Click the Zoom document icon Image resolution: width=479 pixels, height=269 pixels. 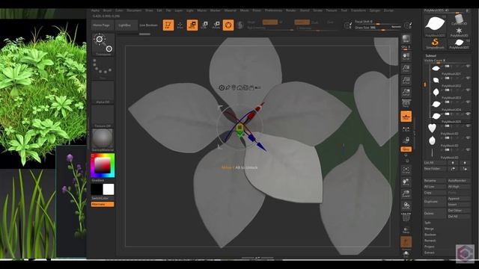coord(406,68)
